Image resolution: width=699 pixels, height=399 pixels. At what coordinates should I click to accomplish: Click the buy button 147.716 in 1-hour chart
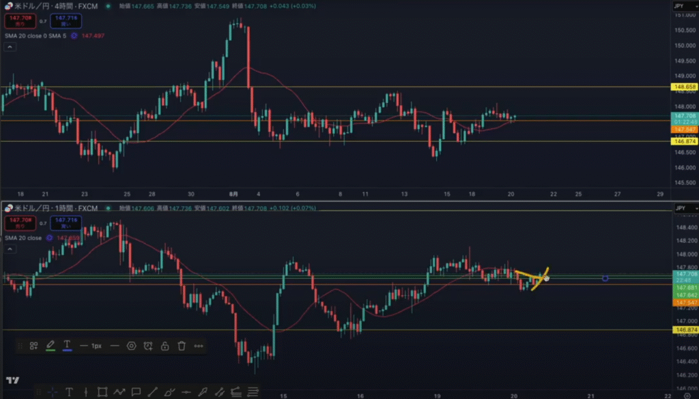click(x=66, y=223)
